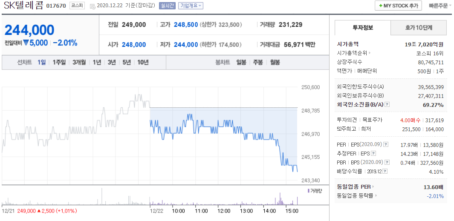Select the 1주일 line chart period

59,62
